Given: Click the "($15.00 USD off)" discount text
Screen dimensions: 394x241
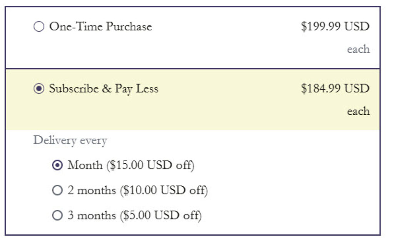Looking at the screenshot, I should pyautogui.click(x=150, y=166).
